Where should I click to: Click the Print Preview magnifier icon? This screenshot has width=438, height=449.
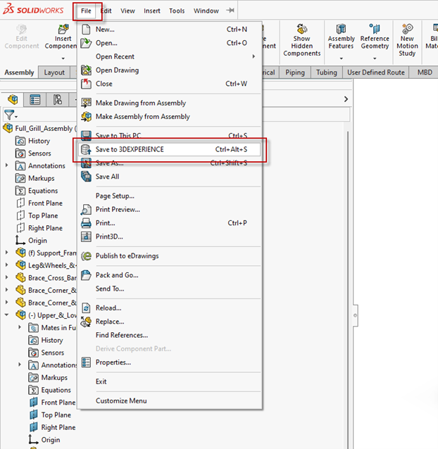pos(86,209)
